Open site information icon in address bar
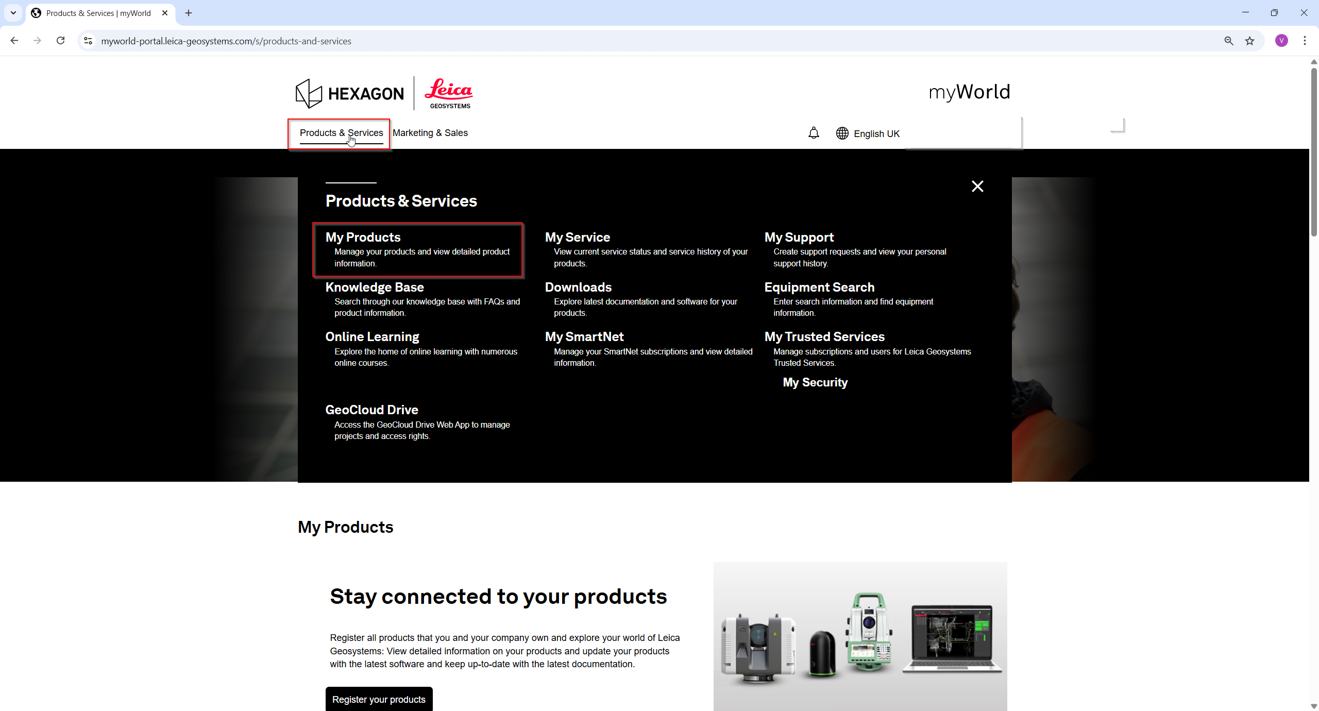The height and width of the screenshot is (711, 1319). tap(88, 41)
